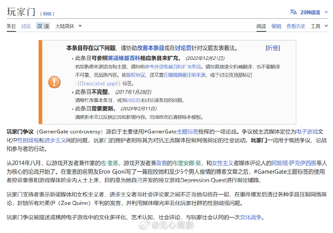Open 讨论页 link under 此条目不完整
Screen dimensions: 333x233
[133, 100]
